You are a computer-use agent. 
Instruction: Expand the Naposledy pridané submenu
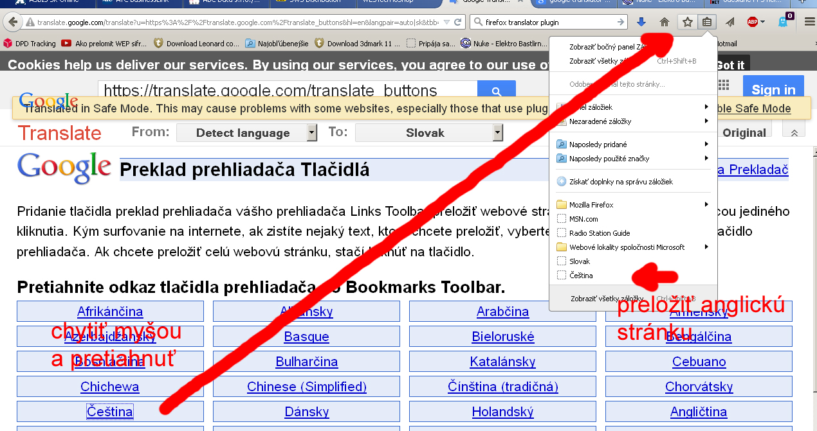633,144
